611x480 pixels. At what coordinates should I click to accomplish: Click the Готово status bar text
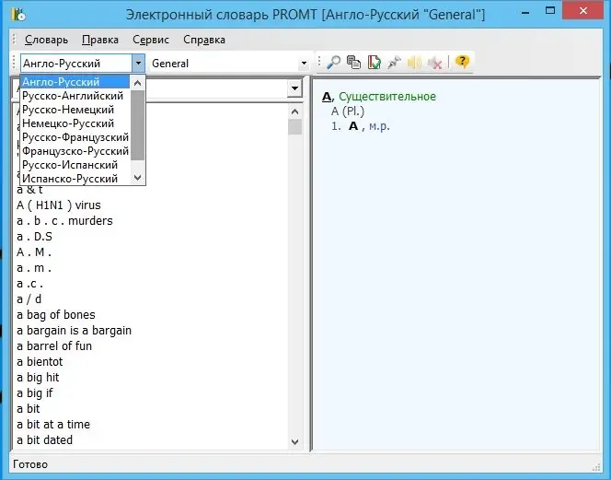(30, 464)
